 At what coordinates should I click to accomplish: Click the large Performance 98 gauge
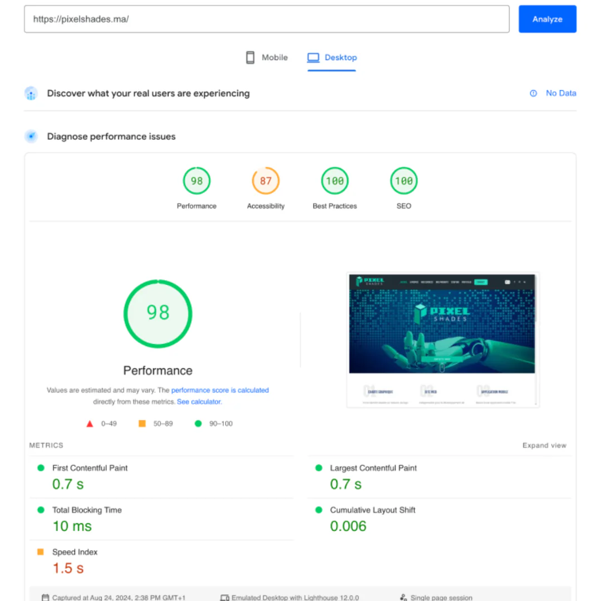(x=157, y=313)
